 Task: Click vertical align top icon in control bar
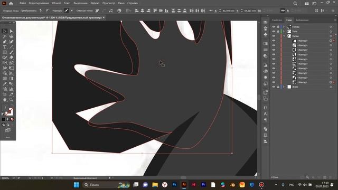click(x=155, y=11)
